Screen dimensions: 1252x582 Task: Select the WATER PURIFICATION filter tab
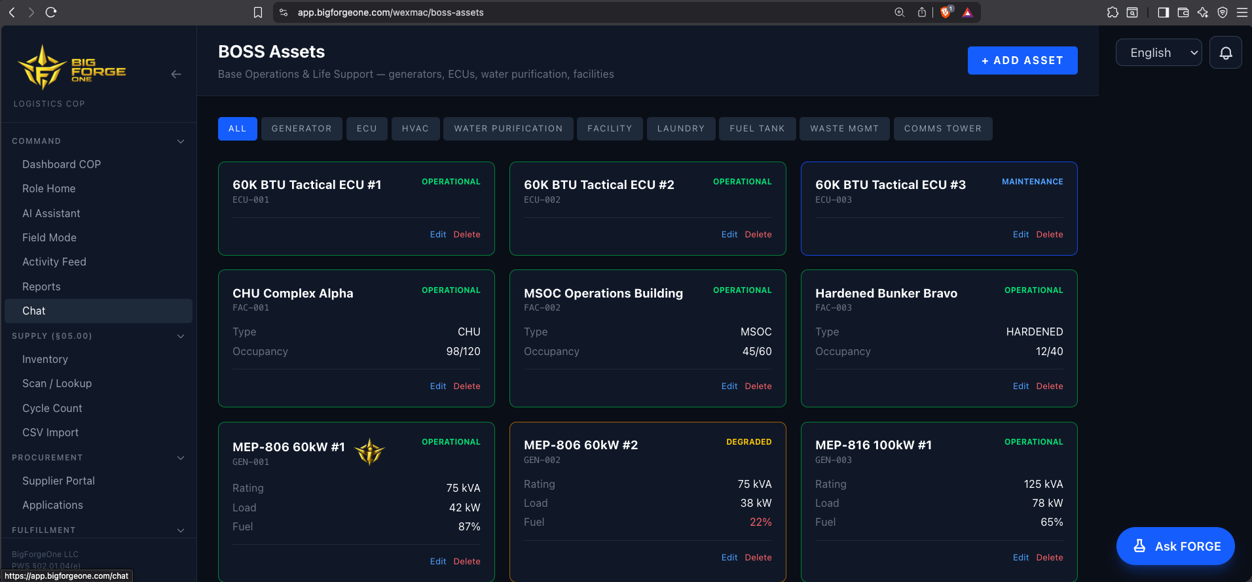(509, 129)
